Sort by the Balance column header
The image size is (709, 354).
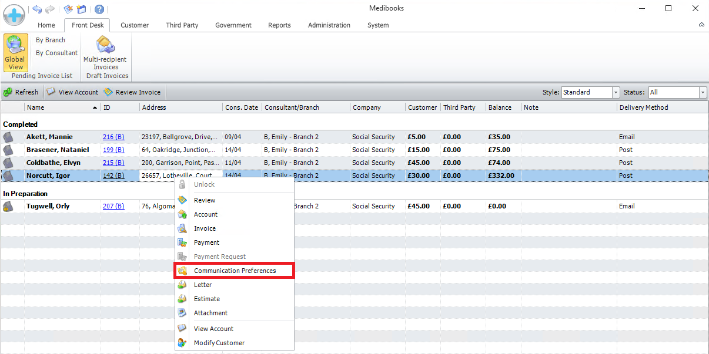(500, 107)
